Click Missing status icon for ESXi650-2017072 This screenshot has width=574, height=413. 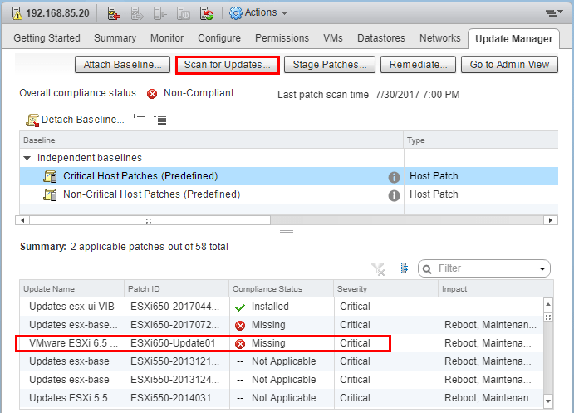240,326
